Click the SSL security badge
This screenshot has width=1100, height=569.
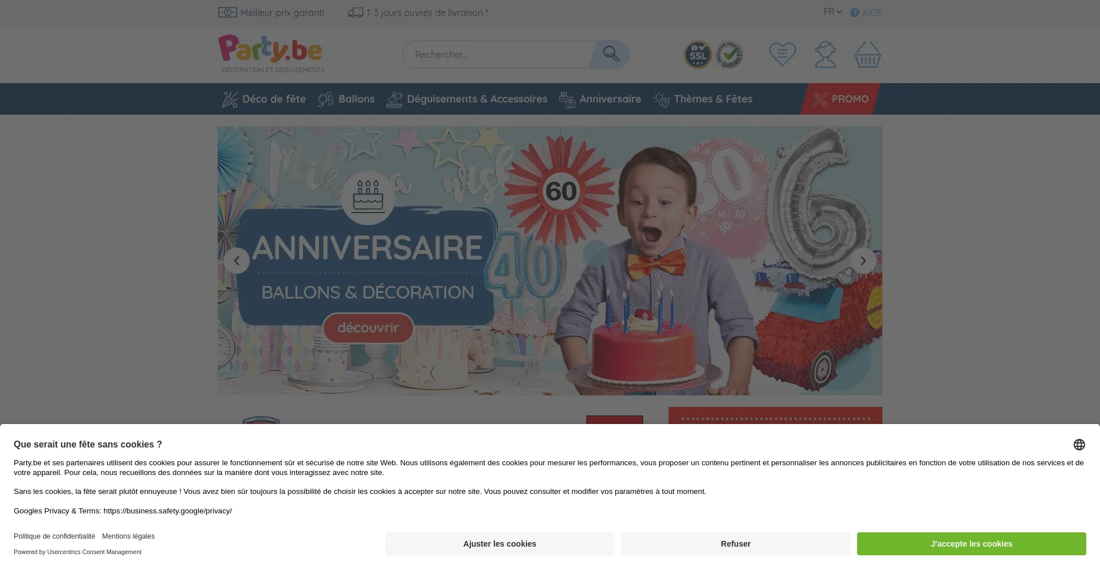[698, 55]
